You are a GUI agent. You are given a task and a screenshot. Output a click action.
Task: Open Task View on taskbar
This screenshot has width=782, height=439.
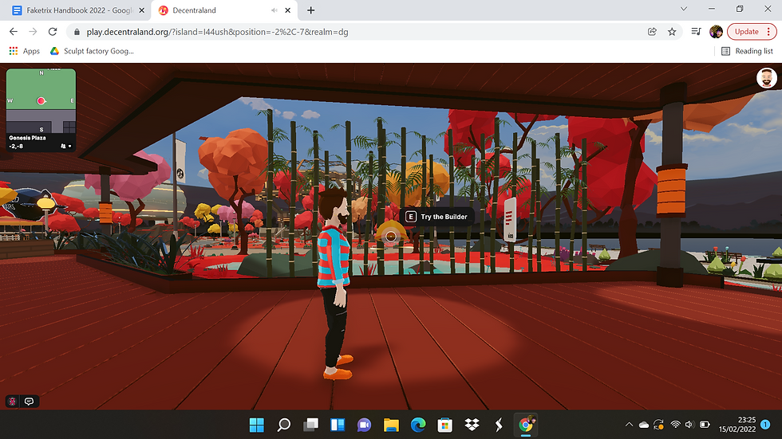[310, 425]
